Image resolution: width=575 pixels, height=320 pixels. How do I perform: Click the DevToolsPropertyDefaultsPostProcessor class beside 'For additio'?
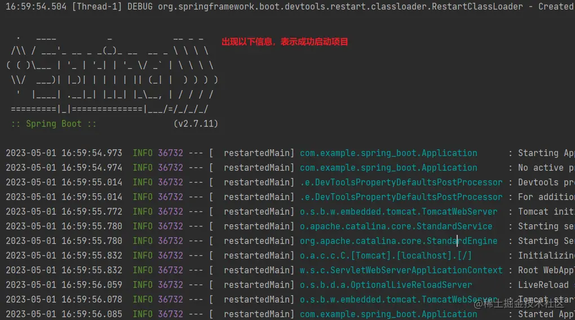coord(401,197)
